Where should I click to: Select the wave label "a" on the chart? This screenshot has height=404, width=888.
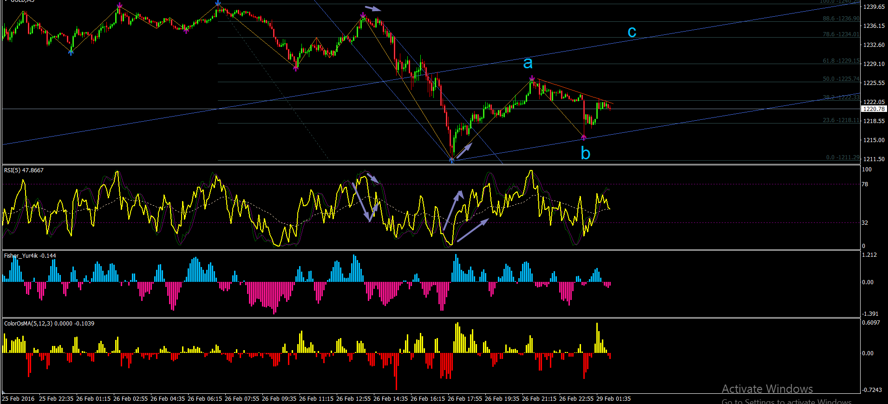pos(528,63)
